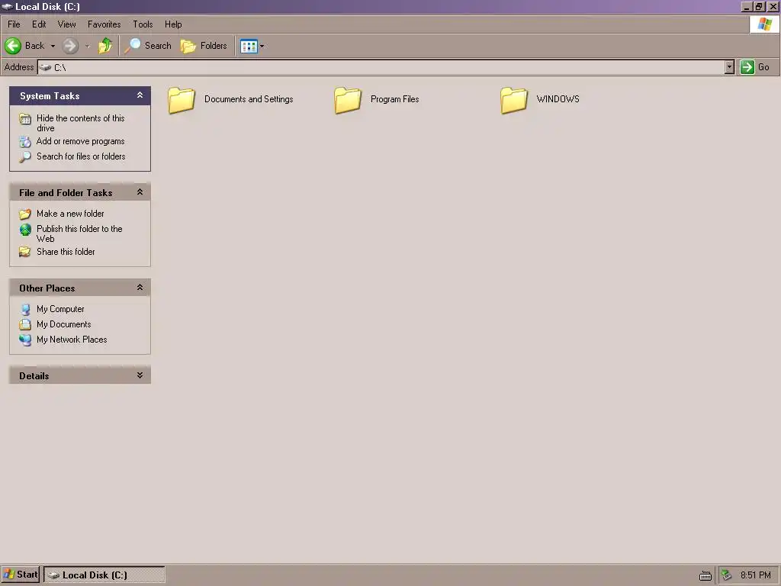Viewport: 781px width, 586px height.
Task: Click the Views icon button
Action: (249, 47)
